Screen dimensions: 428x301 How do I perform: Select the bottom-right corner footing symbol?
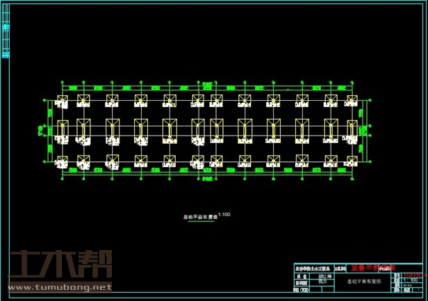pyautogui.click(x=353, y=162)
